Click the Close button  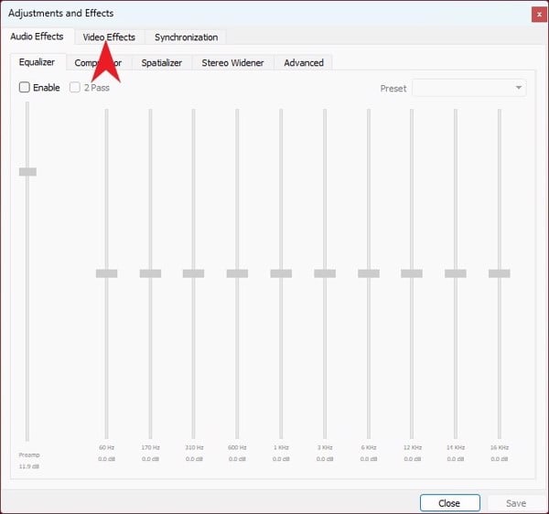[x=449, y=503]
